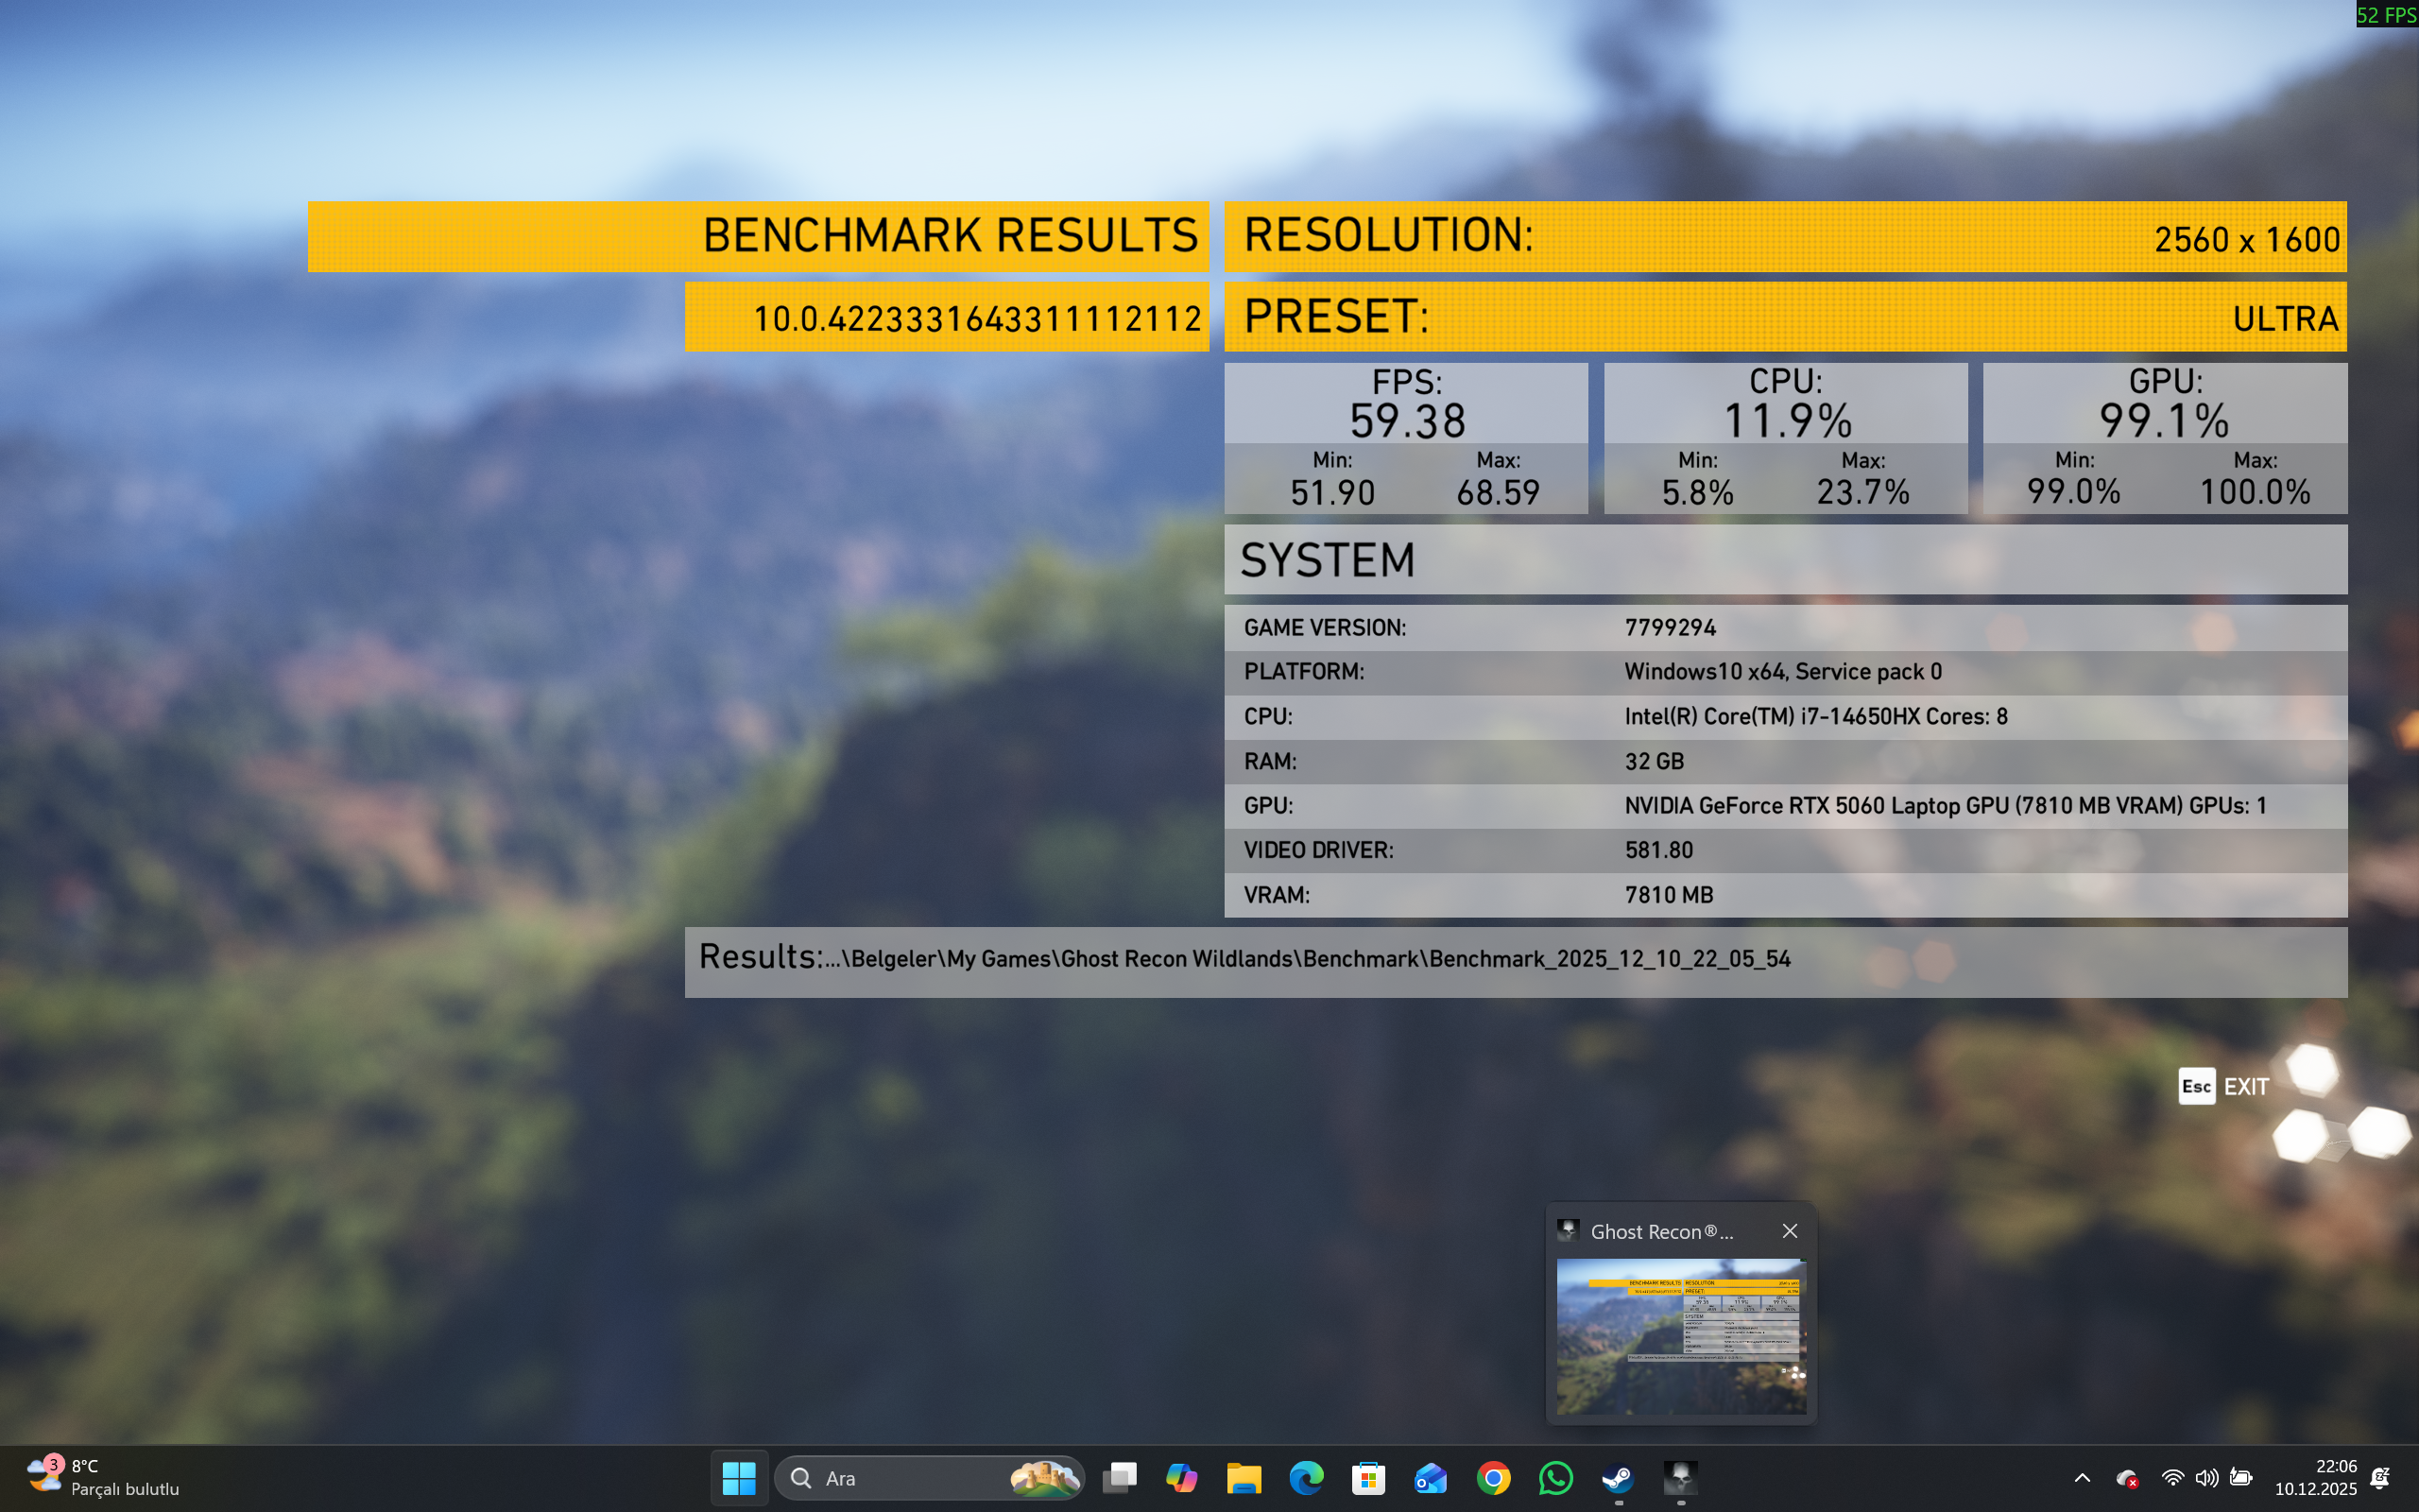Launch Copilot from the taskbar

coord(1181,1477)
